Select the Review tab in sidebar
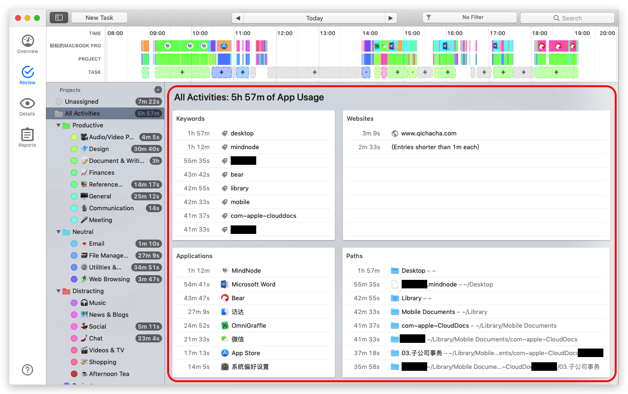The image size is (628, 394). pos(27,75)
